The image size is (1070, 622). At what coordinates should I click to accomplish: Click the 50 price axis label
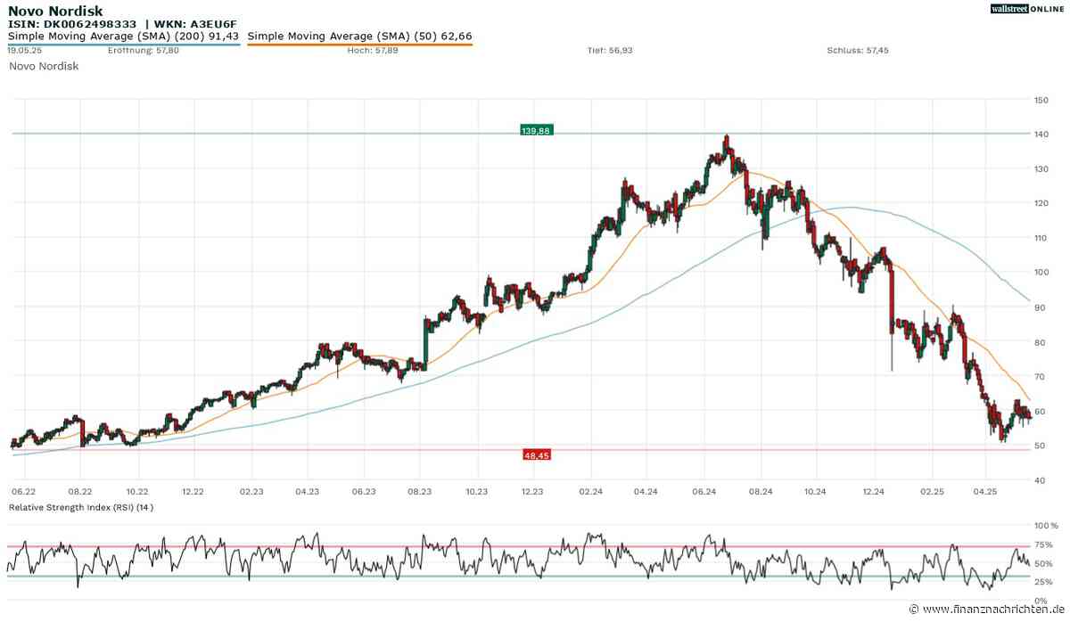(x=1040, y=446)
